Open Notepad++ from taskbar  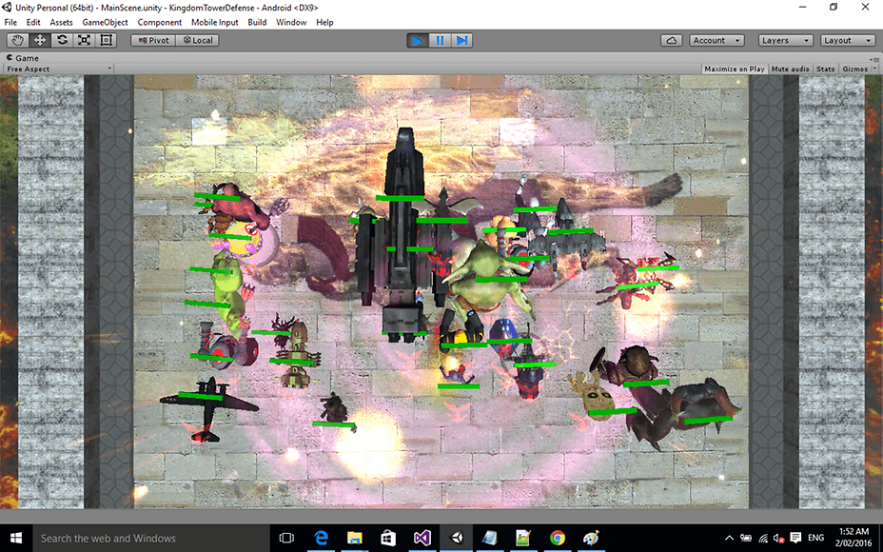[523, 538]
